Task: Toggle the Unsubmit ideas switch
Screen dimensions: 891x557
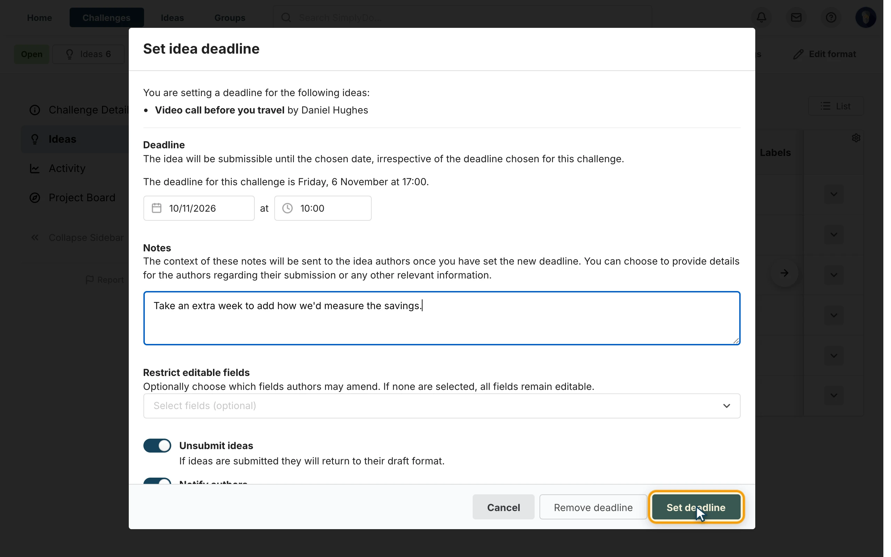Action: coord(157,446)
